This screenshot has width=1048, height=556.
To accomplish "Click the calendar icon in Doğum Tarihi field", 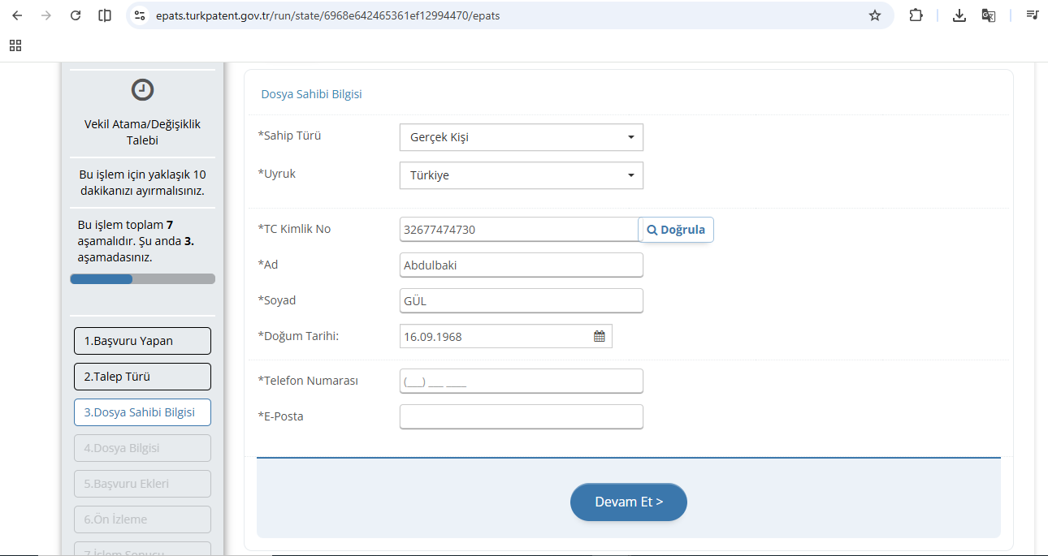I will pyautogui.click(x=600, y=336).
